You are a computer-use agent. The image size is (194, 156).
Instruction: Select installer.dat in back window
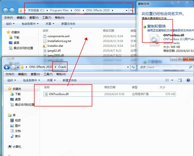coord(55,46)
